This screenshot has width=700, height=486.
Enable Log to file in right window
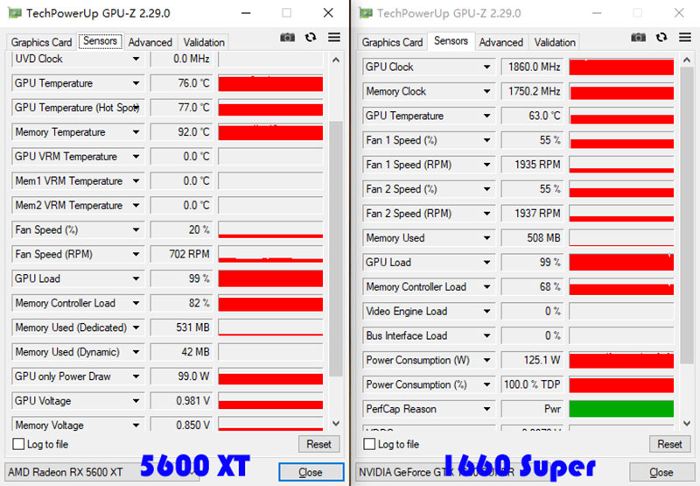(369, 444)
